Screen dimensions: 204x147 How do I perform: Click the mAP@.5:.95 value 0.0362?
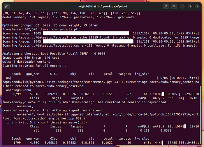pos(166,130)
